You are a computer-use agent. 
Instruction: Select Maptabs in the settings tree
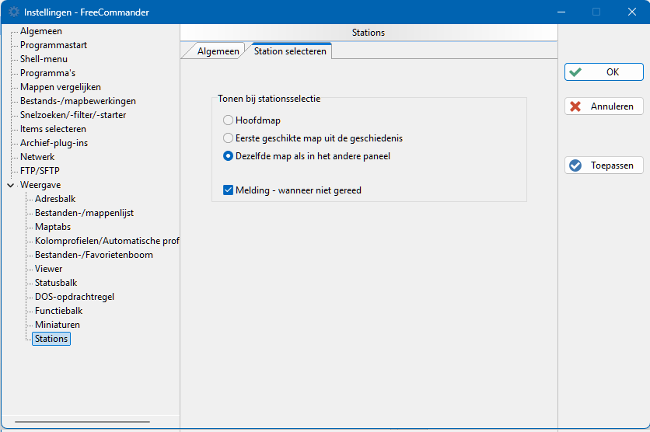[x=53, y=227]
